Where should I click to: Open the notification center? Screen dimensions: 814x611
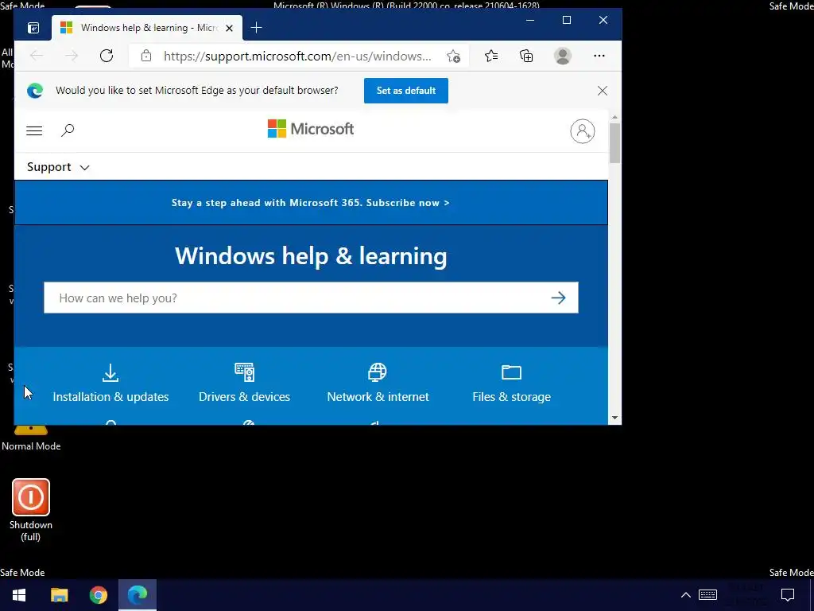click(x=788, y=595)
